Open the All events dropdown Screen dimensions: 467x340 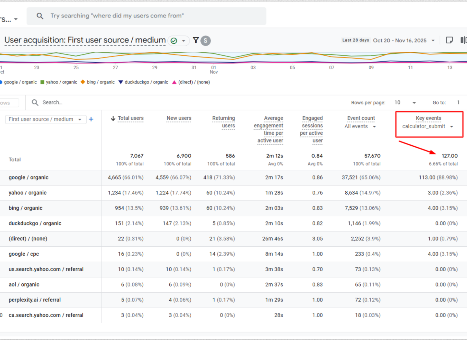(x=374, y=127)
